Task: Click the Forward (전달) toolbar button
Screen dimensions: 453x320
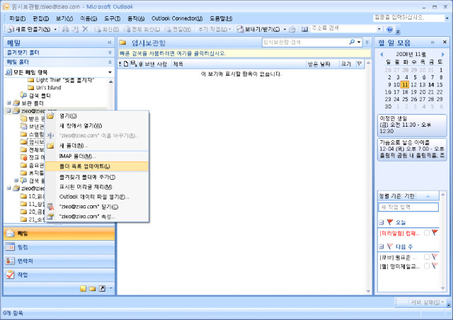Action: 178,29
